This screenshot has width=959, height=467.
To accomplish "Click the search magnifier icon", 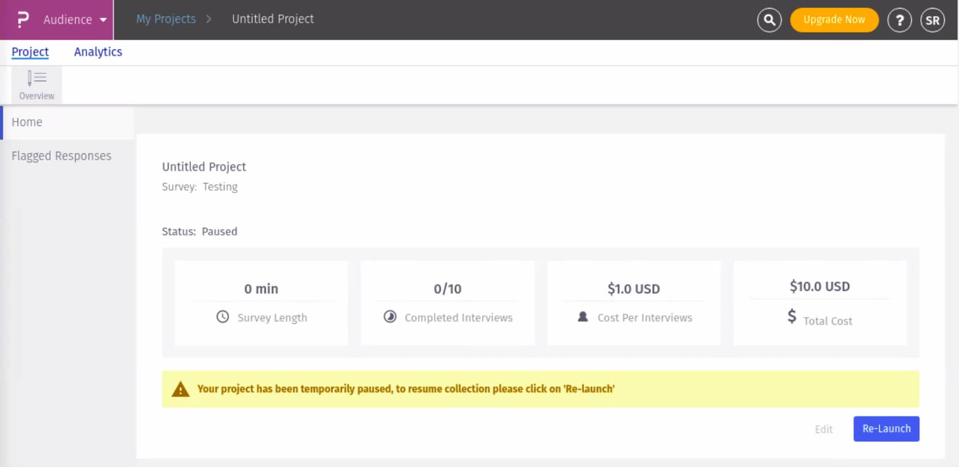I will point(769,20).
